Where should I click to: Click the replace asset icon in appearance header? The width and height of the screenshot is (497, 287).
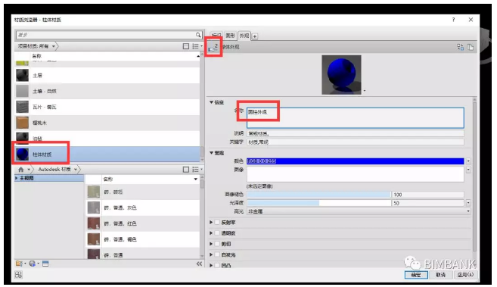(460, 47)
